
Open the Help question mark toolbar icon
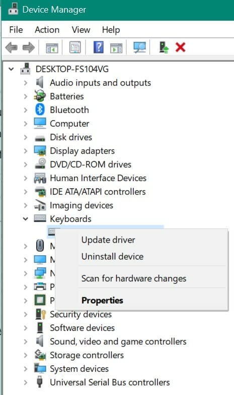(99, 47)
